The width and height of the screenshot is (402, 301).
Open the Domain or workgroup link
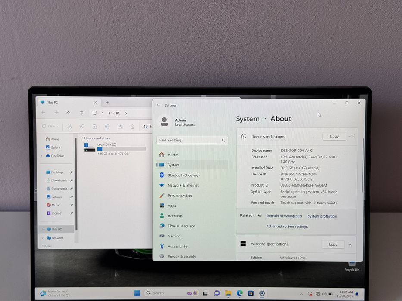[284, 216]
